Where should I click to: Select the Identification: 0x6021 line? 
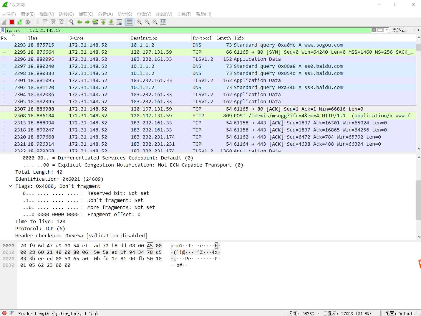(x=59, y=179)
